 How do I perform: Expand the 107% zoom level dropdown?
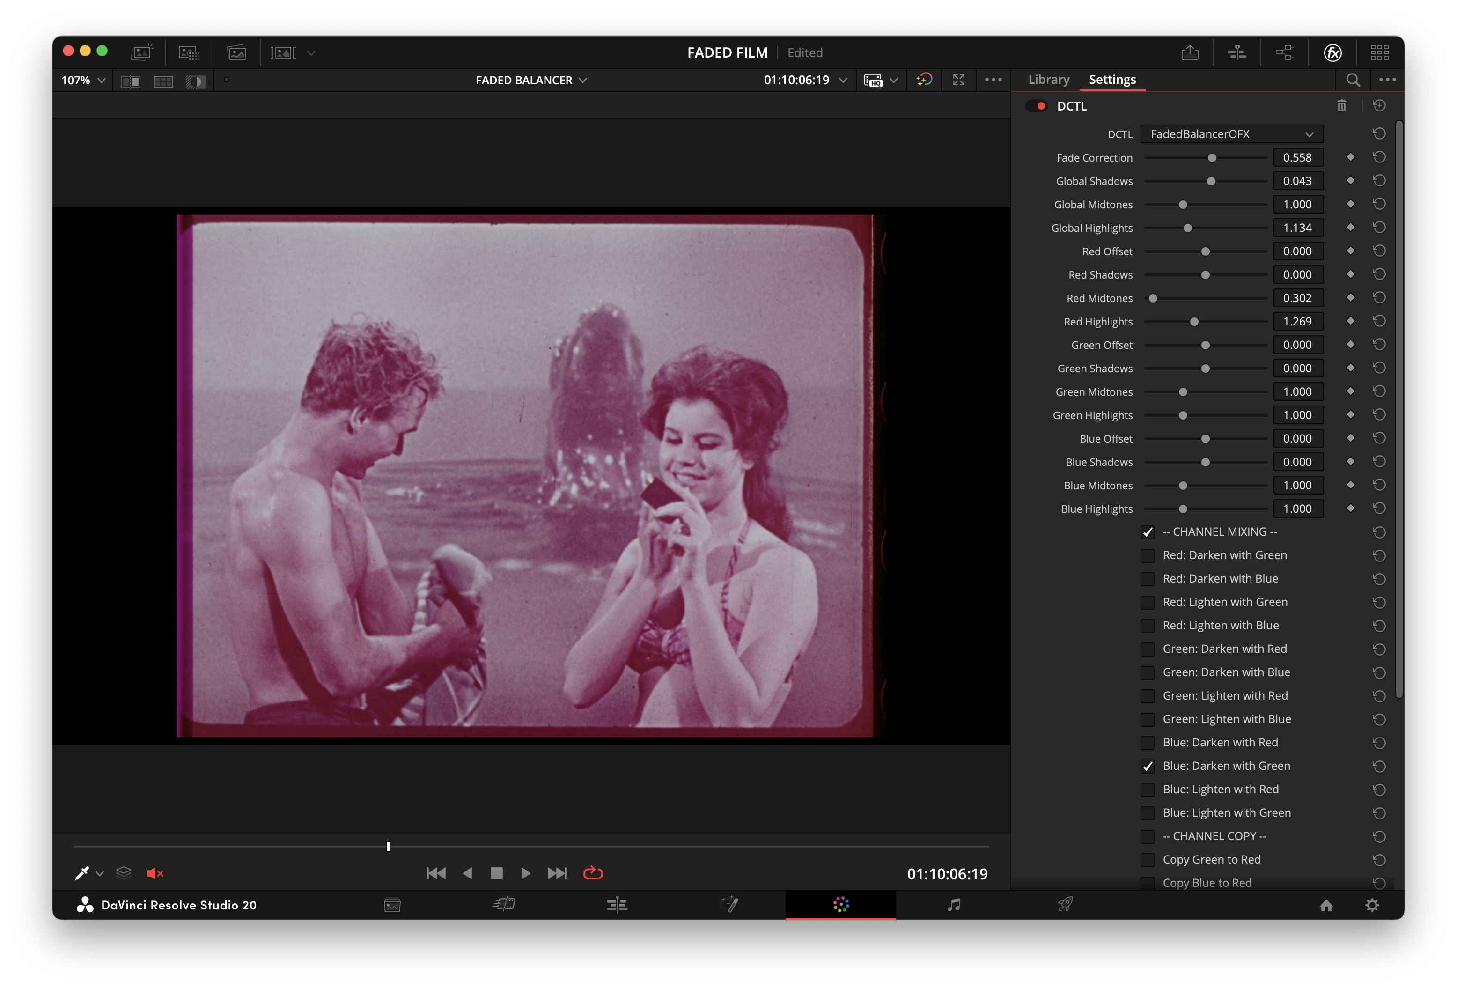(82, 80)
